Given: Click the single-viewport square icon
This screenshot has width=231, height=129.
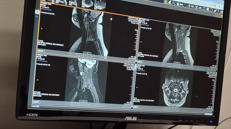Looking at the screenshot, I should [x=204, y=9].
